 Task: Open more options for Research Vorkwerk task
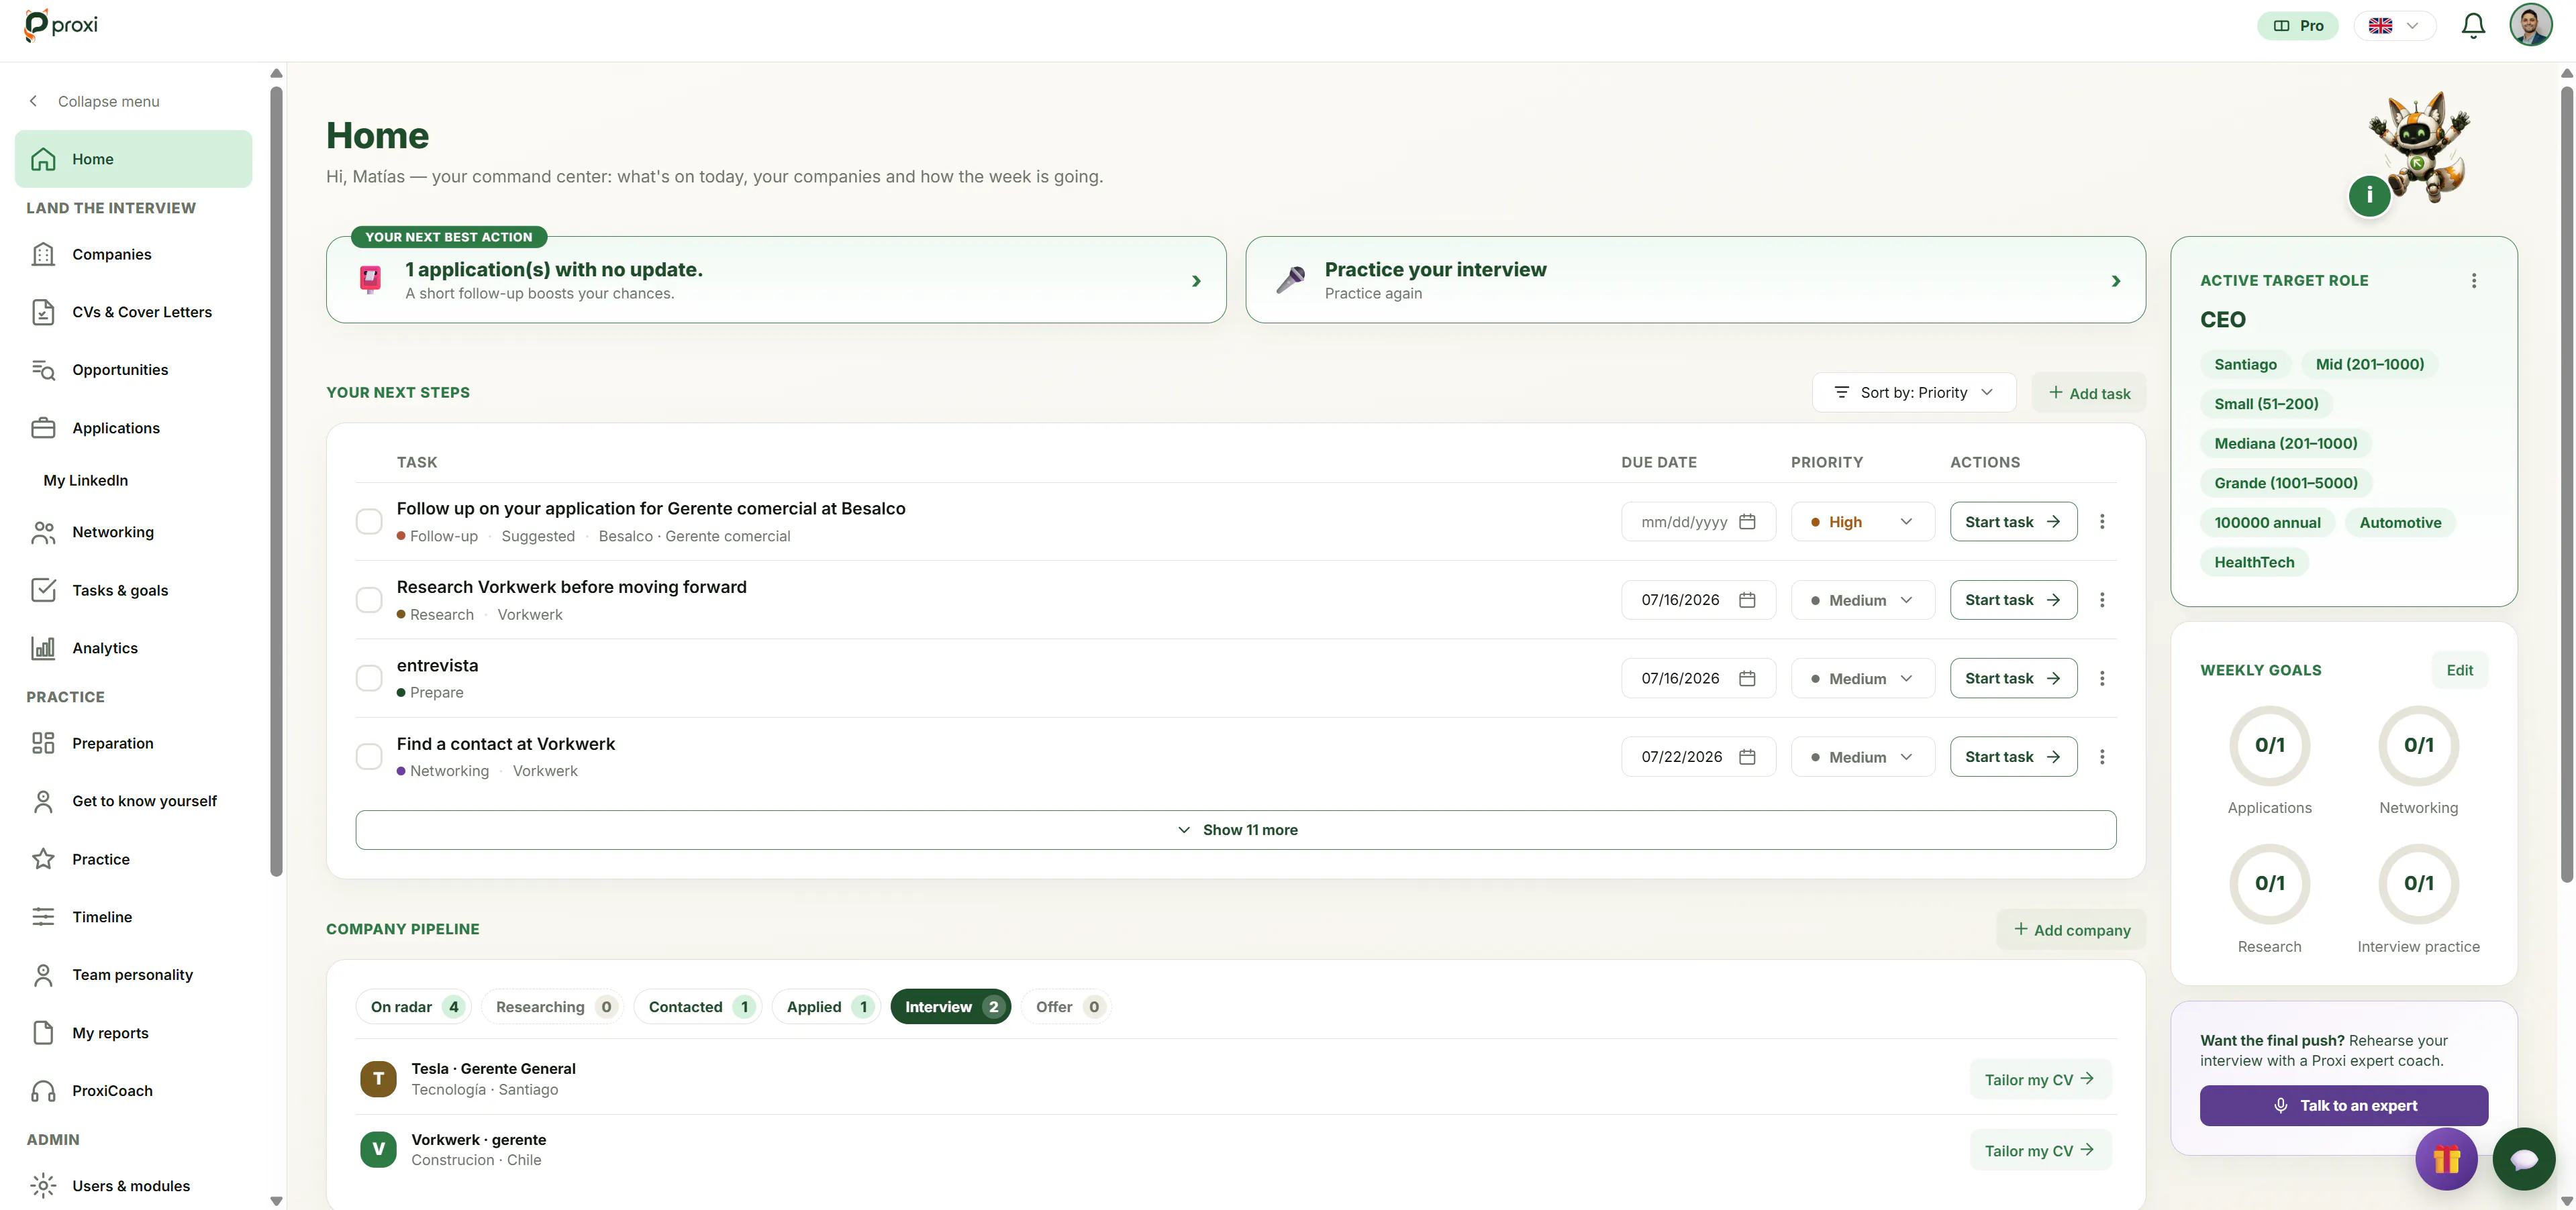2102,600
